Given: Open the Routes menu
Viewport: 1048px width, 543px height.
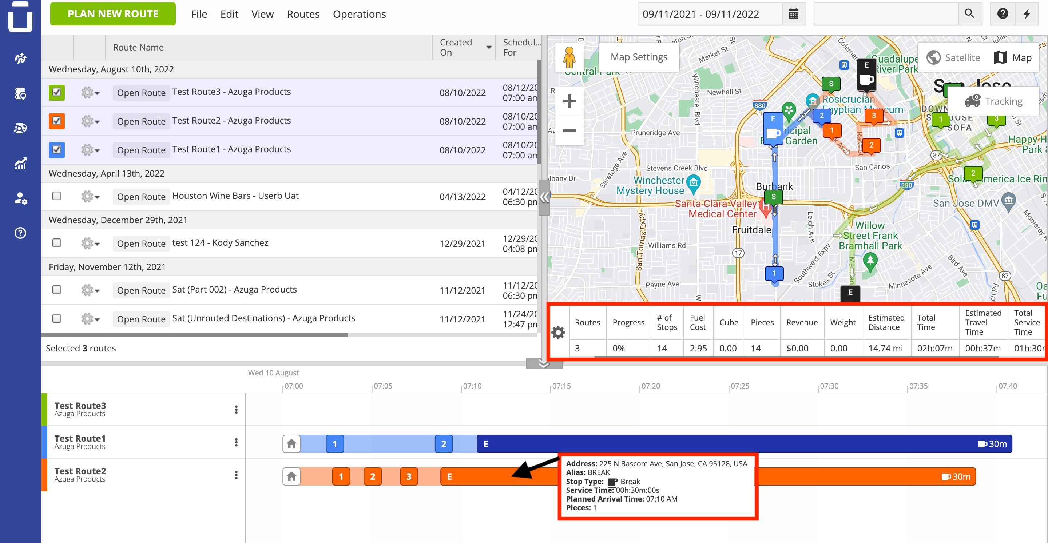Looking at the screenshot, I should [303, 14].
